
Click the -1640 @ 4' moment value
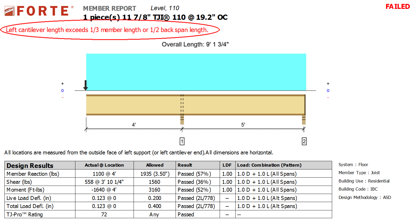pyautogui.click(x=104, y=190)
